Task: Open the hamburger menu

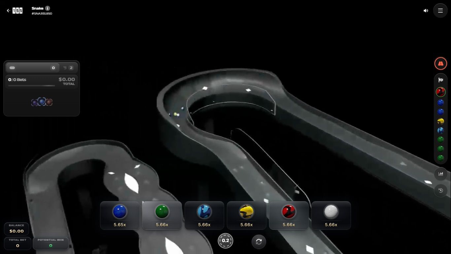Action: point(440,11)
